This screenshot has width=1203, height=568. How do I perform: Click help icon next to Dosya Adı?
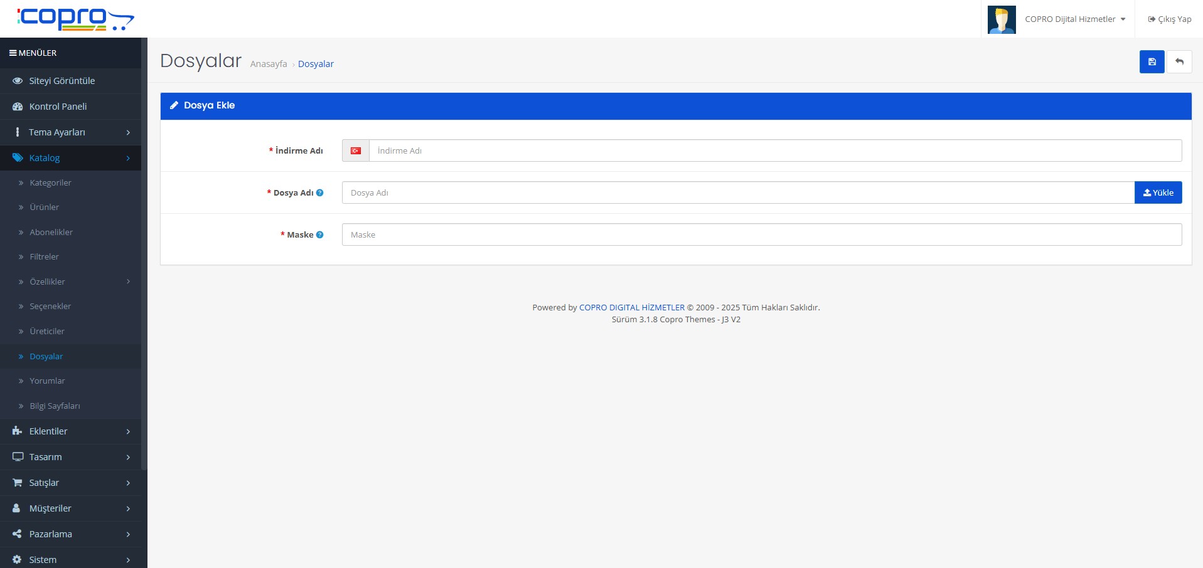320,193
